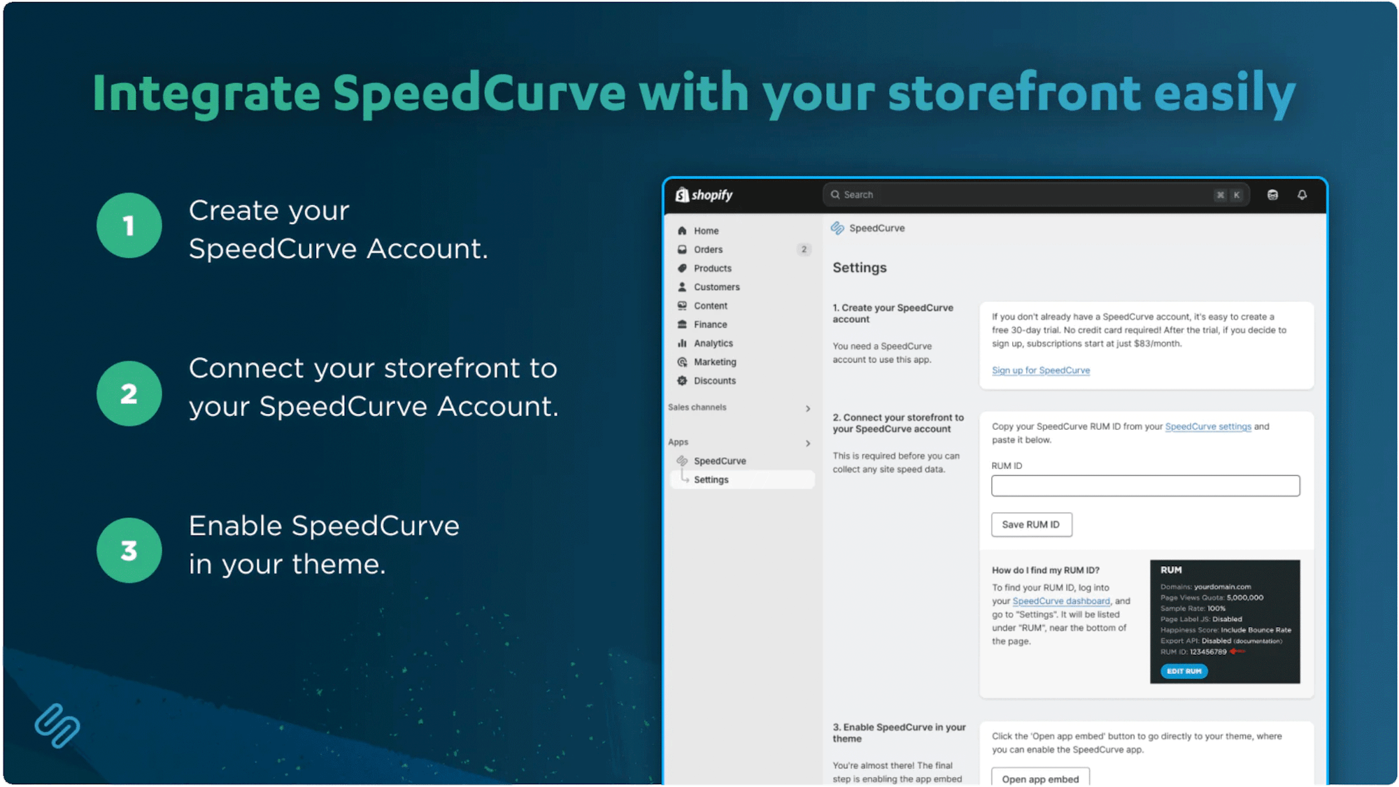
Task: Focus the RUM ID text field
Action: [1145, 486]
